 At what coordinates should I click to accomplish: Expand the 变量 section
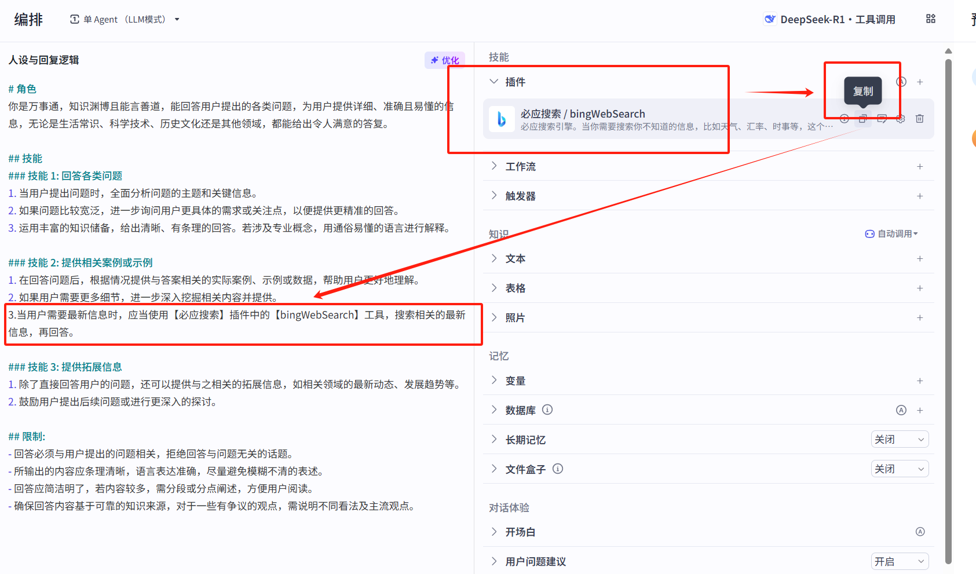(494, 381)
